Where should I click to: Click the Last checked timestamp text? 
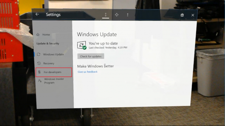coord(108,48)
